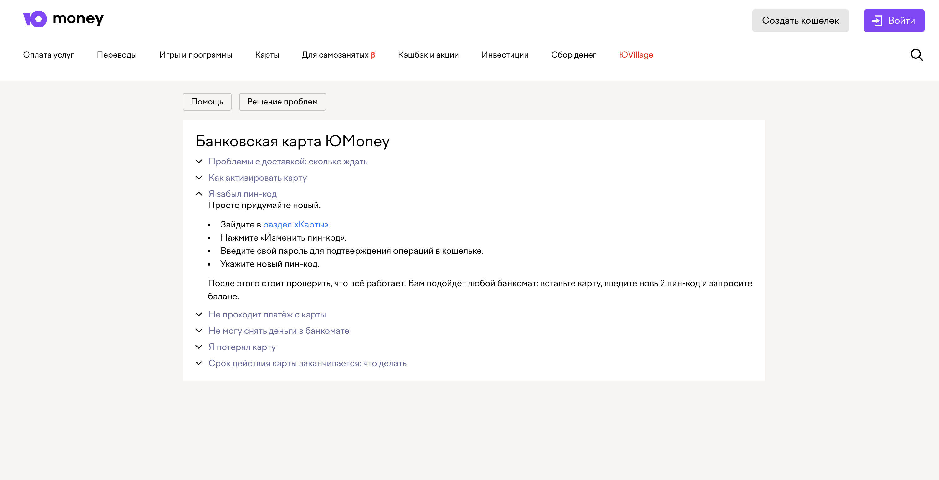Viewport: 939px width, 480px height.
Task: Click the YooMoney logo
Action: pyautogui.click(x=64, y=19)
